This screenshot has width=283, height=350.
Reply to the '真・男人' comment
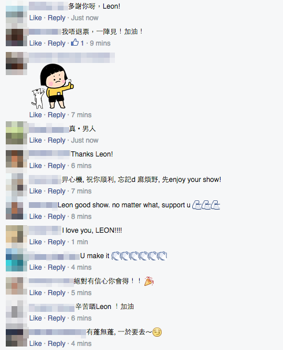57,140
